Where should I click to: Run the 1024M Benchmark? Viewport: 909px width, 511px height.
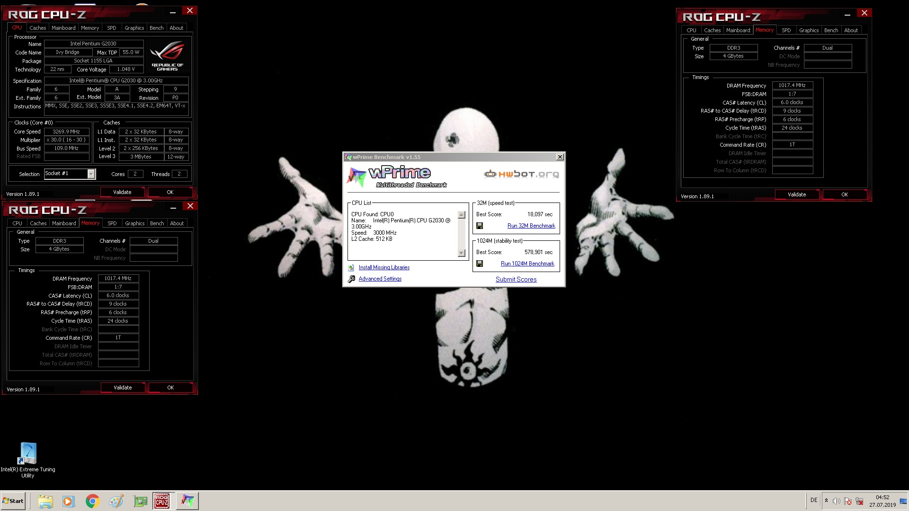point(527,264)
